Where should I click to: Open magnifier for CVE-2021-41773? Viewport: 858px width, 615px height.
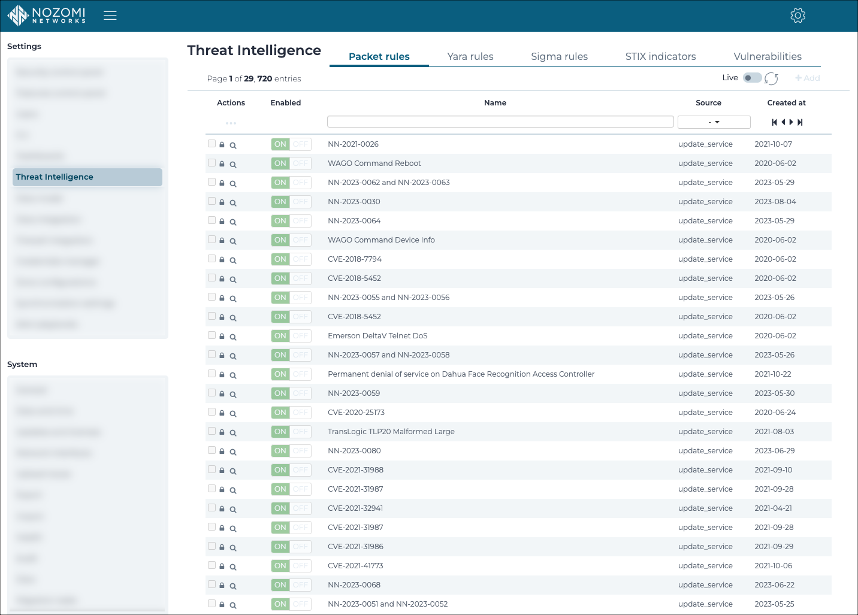pos(233,567)
